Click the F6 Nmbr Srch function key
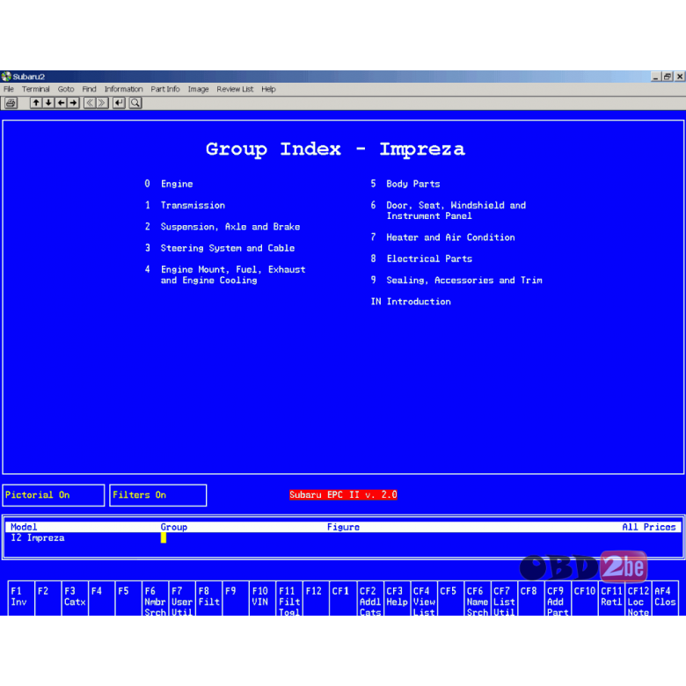The width and height of the screenshot is (686, 686). coord(155,598)
